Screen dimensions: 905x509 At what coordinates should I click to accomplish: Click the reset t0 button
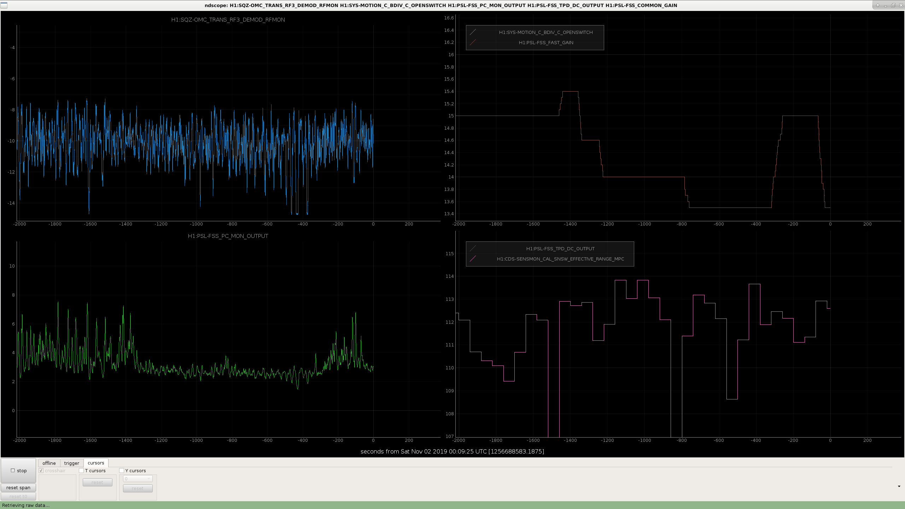coord(18,496)
